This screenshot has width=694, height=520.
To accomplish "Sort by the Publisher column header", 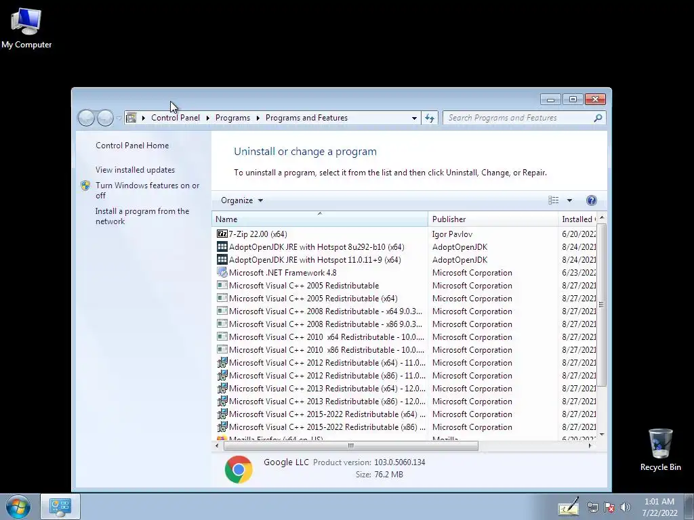I will 493,219.
